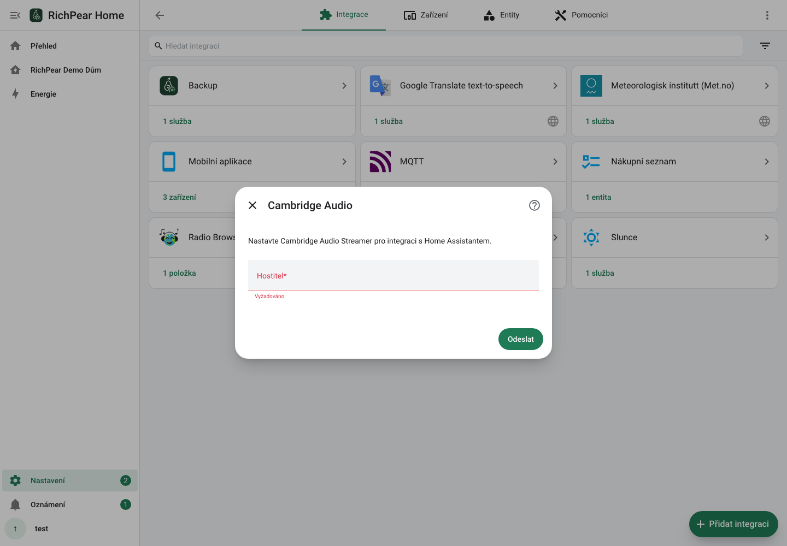The width and height of the screenshot is (787, 546).
Task: Click the Met.no integration icon
Action: coord(591,86)
